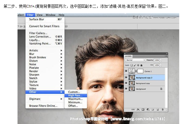The image size is (180, 124).
Task: Click Browse Filters Online...
Action: (x=45, y=106)
